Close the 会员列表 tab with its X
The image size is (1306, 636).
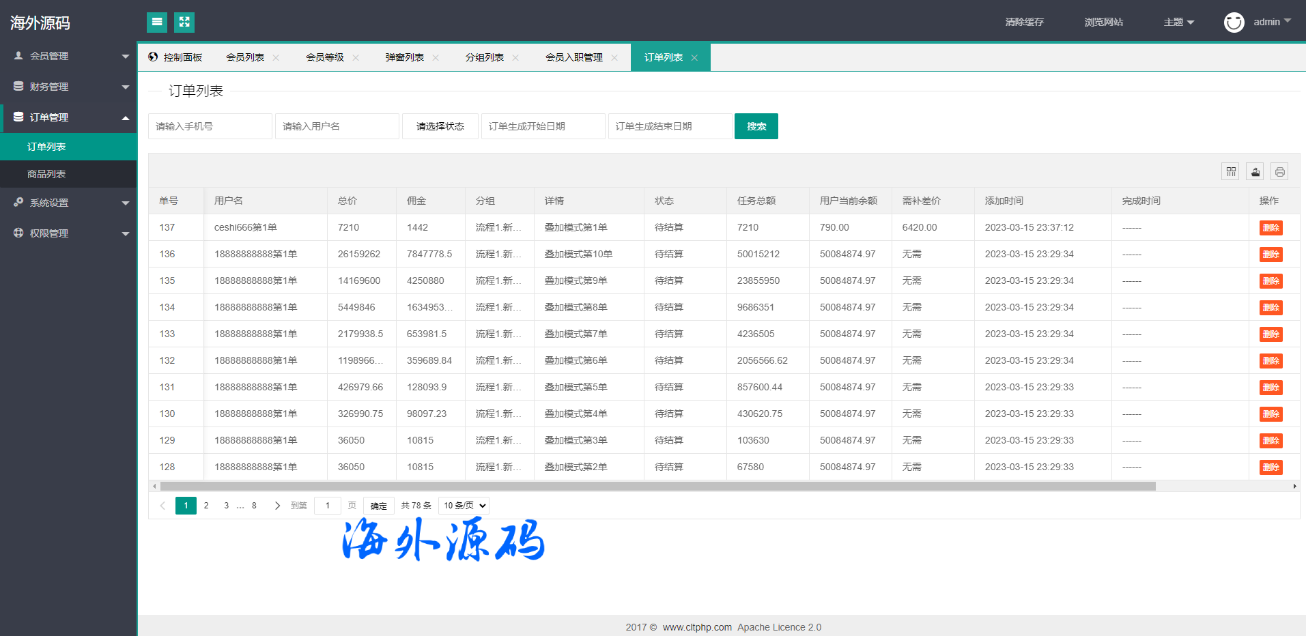point(276,58)
